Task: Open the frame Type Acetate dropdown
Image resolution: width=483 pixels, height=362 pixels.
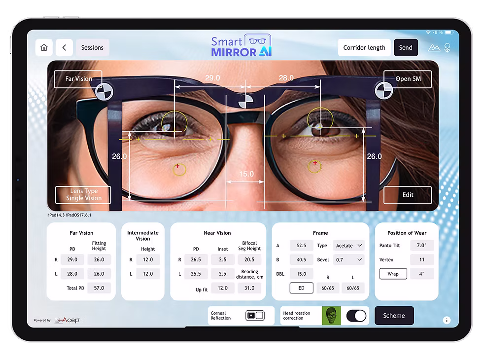Action: 349,246
